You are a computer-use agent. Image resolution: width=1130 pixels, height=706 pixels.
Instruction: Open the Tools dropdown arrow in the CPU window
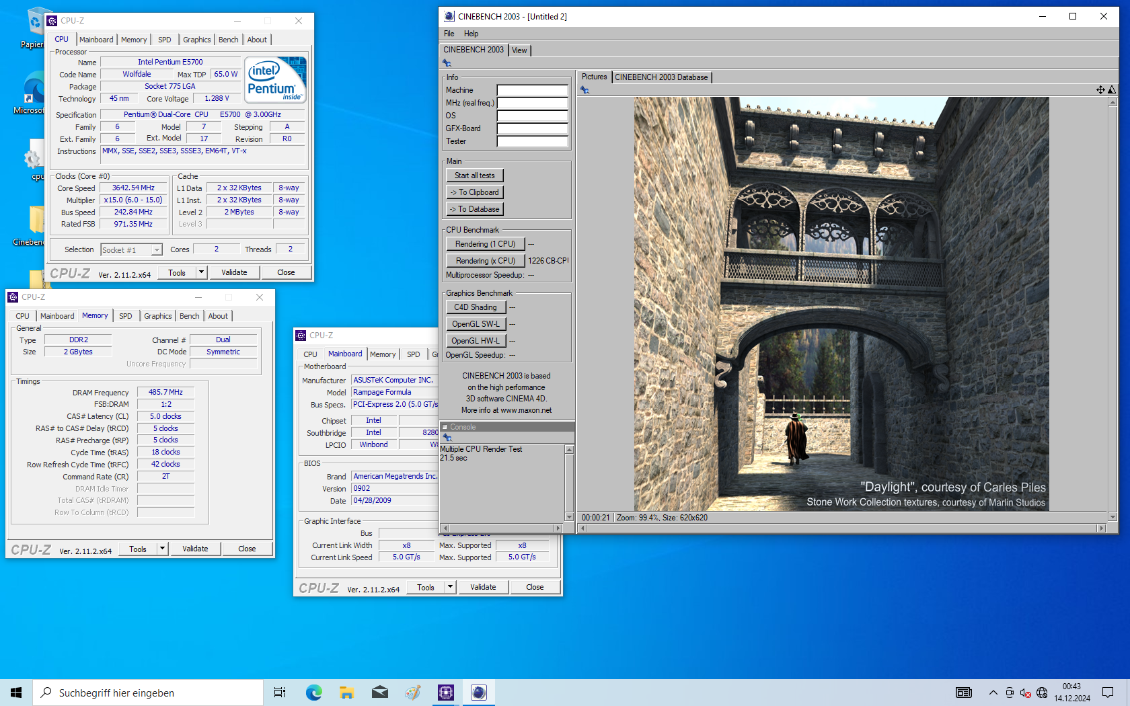pyautogui.click(x=201, y=272)
